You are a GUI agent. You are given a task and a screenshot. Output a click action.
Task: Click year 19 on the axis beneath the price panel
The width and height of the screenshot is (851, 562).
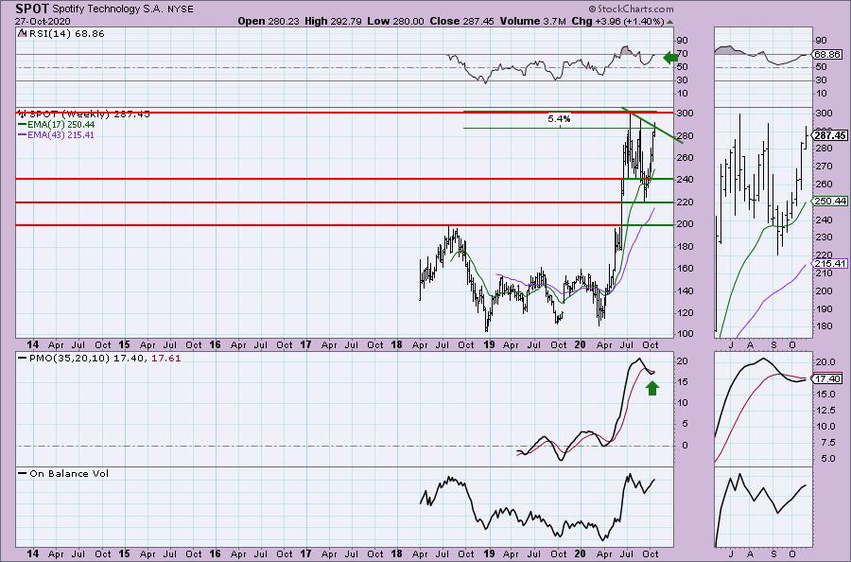click(489, 344)
